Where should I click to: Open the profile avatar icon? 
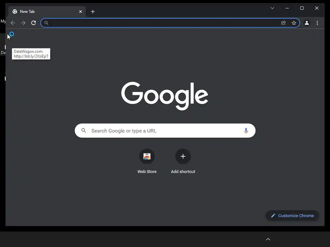pyautogui.click(x=307, y=23)
